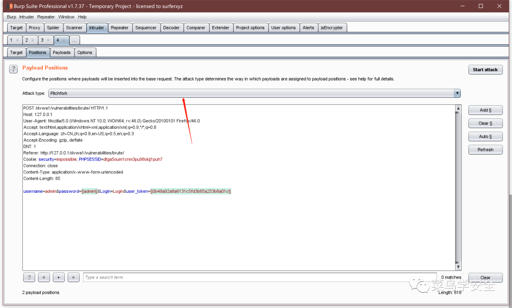Image resolution: width=512 pixels, height=308 pixels.
Task: Open the User options tab
Action: tap(283, 28)
